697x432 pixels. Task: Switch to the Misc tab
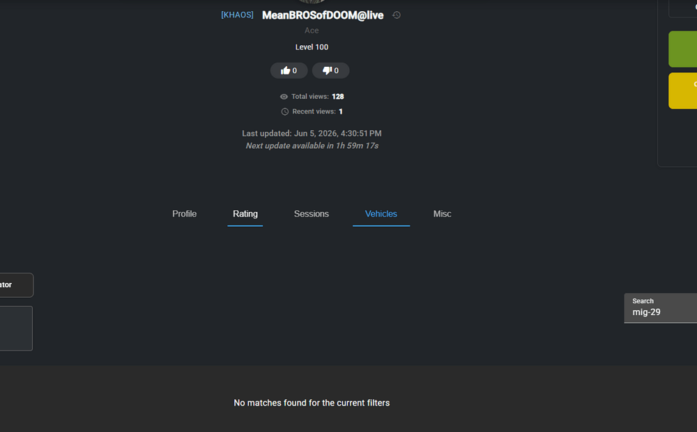[443, 214]
